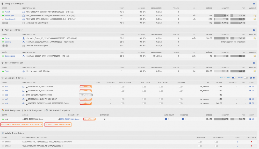
Task: Expand partitions of sdf ST4000LM024
Action: (x=27, y=100)
